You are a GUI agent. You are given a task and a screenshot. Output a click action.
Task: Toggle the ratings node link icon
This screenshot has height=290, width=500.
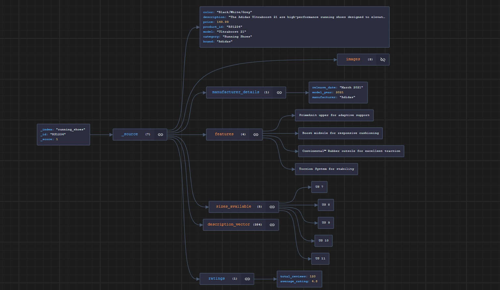(x=247, y=279)
